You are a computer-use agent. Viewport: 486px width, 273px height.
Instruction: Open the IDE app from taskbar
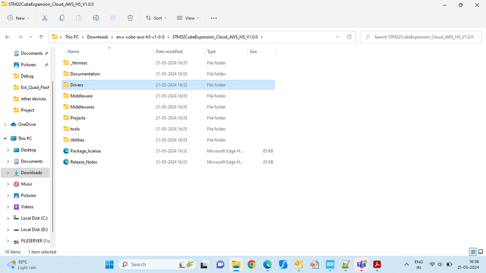click(330, 264)
